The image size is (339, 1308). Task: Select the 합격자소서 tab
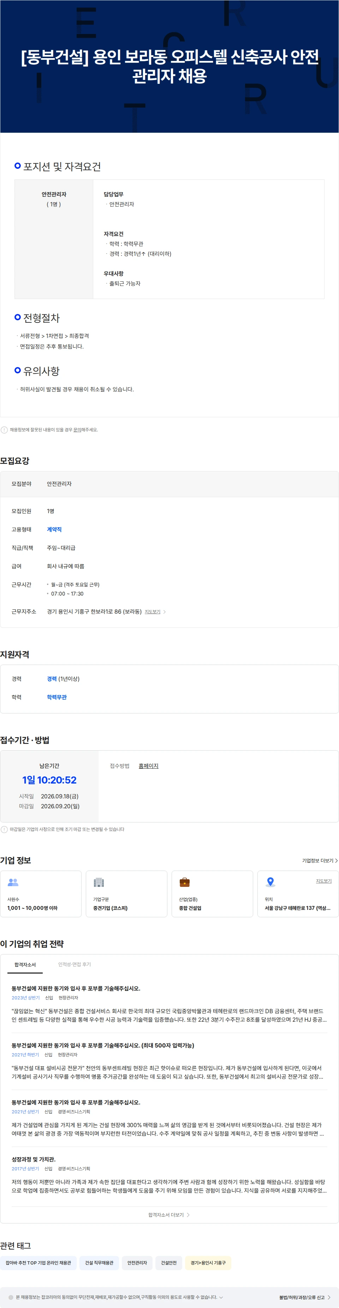tap(25, 964)
